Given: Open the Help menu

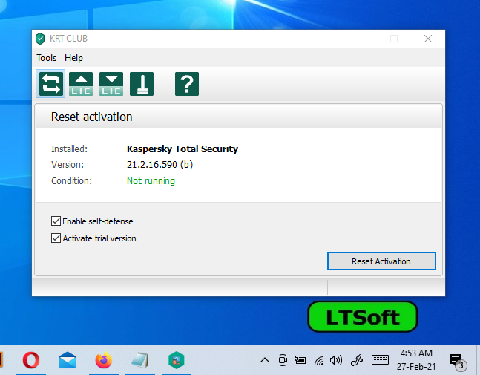Looking at the screenshot, I should pyautogui.click(x=73, y=58).
